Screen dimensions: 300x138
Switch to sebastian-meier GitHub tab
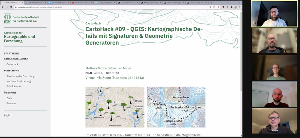click(174, 2)
